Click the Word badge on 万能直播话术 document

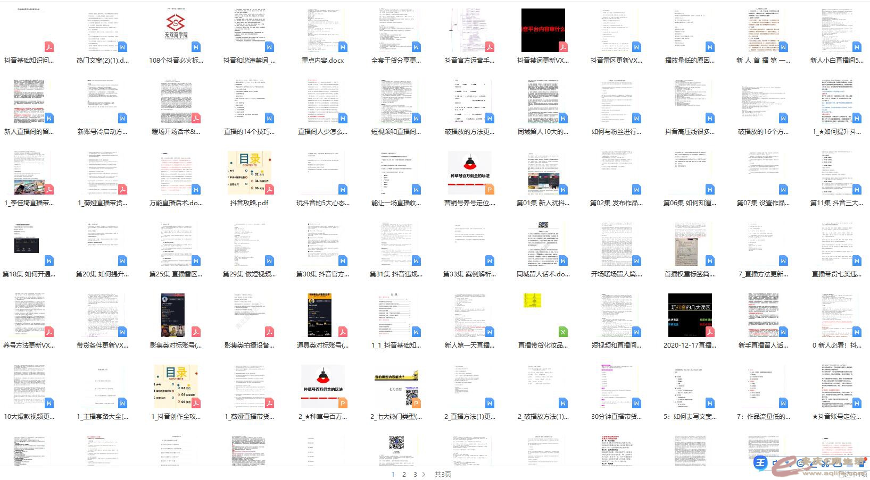point(196,189)
